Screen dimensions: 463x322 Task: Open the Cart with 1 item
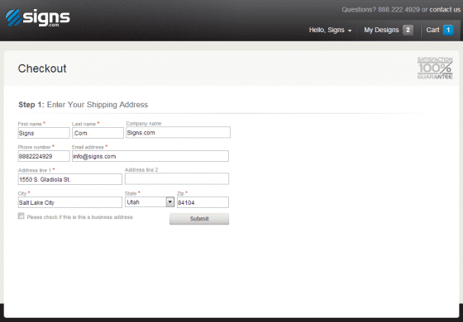point(439,30)
